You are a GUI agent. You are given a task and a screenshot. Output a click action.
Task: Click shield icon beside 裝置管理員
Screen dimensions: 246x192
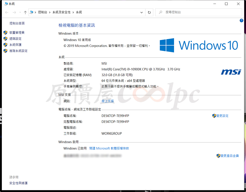tap(6, 33)
